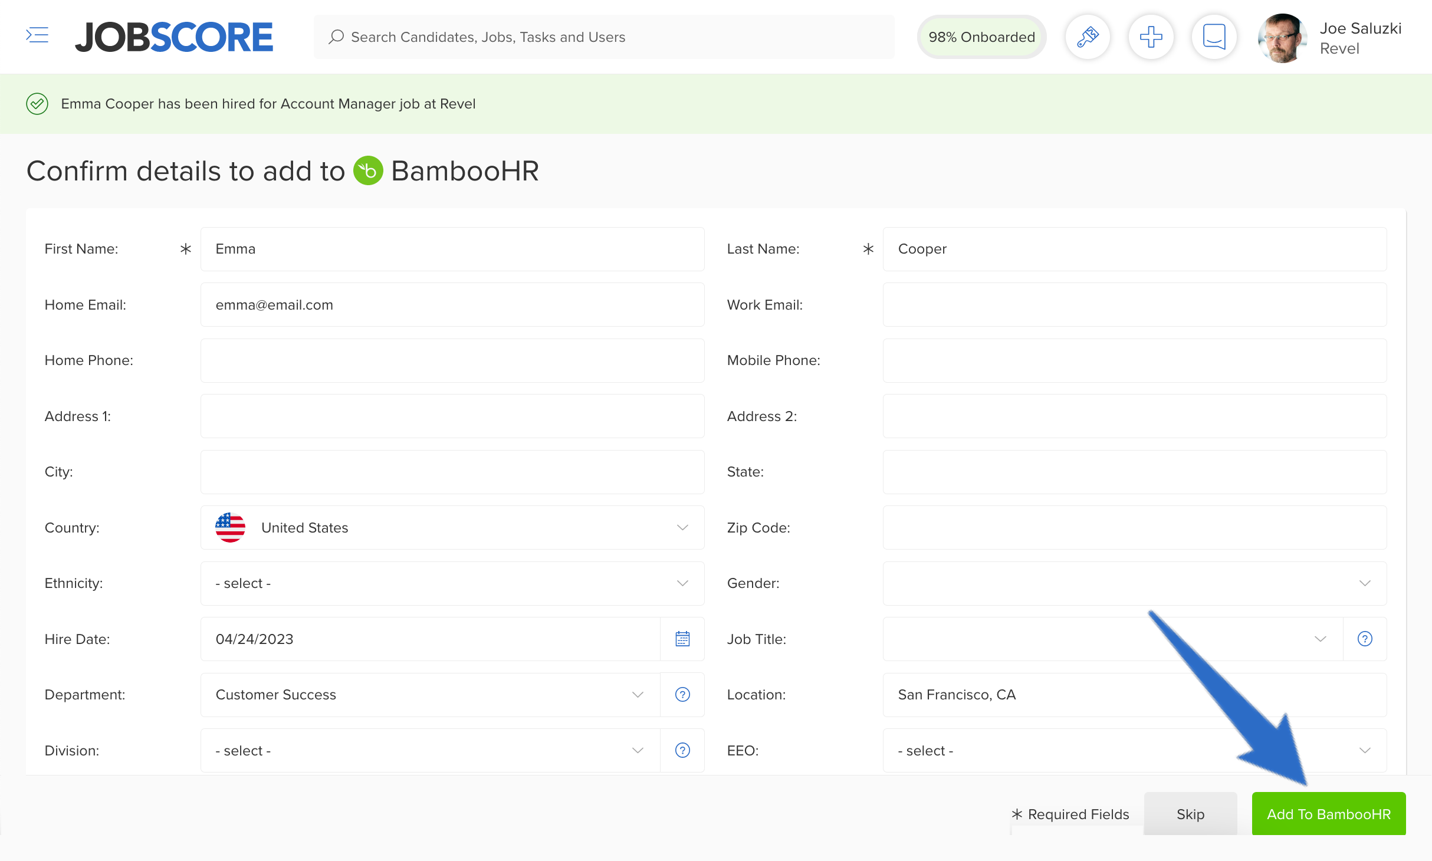Click the plus add icon

[x=1151, y=37]
